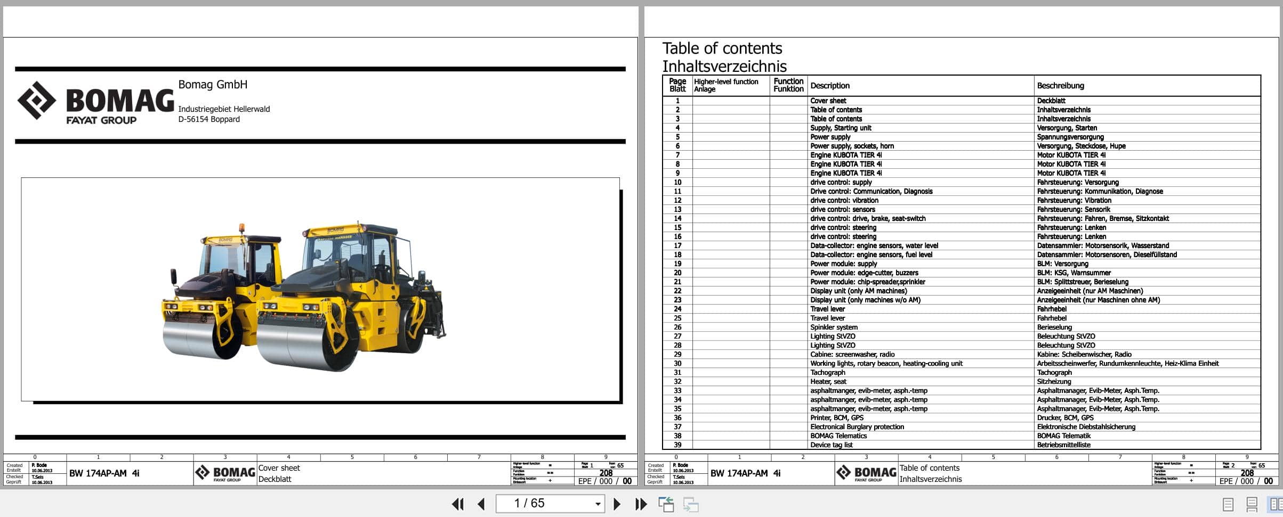Go to the next page

pyautogui.click(x=617, y=504)
